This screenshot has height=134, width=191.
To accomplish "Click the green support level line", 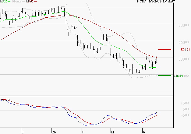I will [x=164, y=76].
